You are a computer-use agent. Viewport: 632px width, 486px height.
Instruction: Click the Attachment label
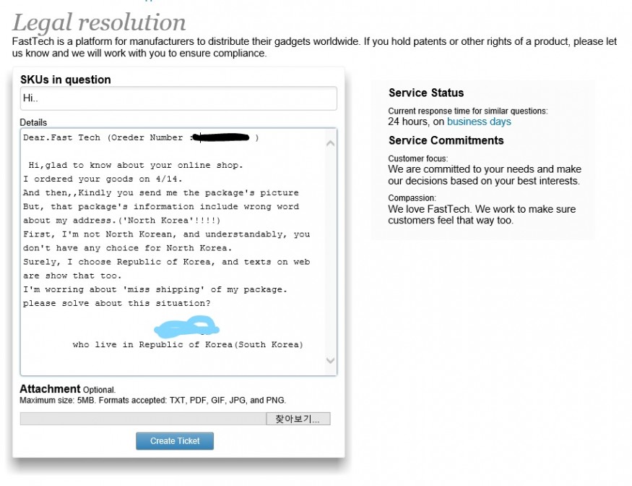click(x=50, y=389)
